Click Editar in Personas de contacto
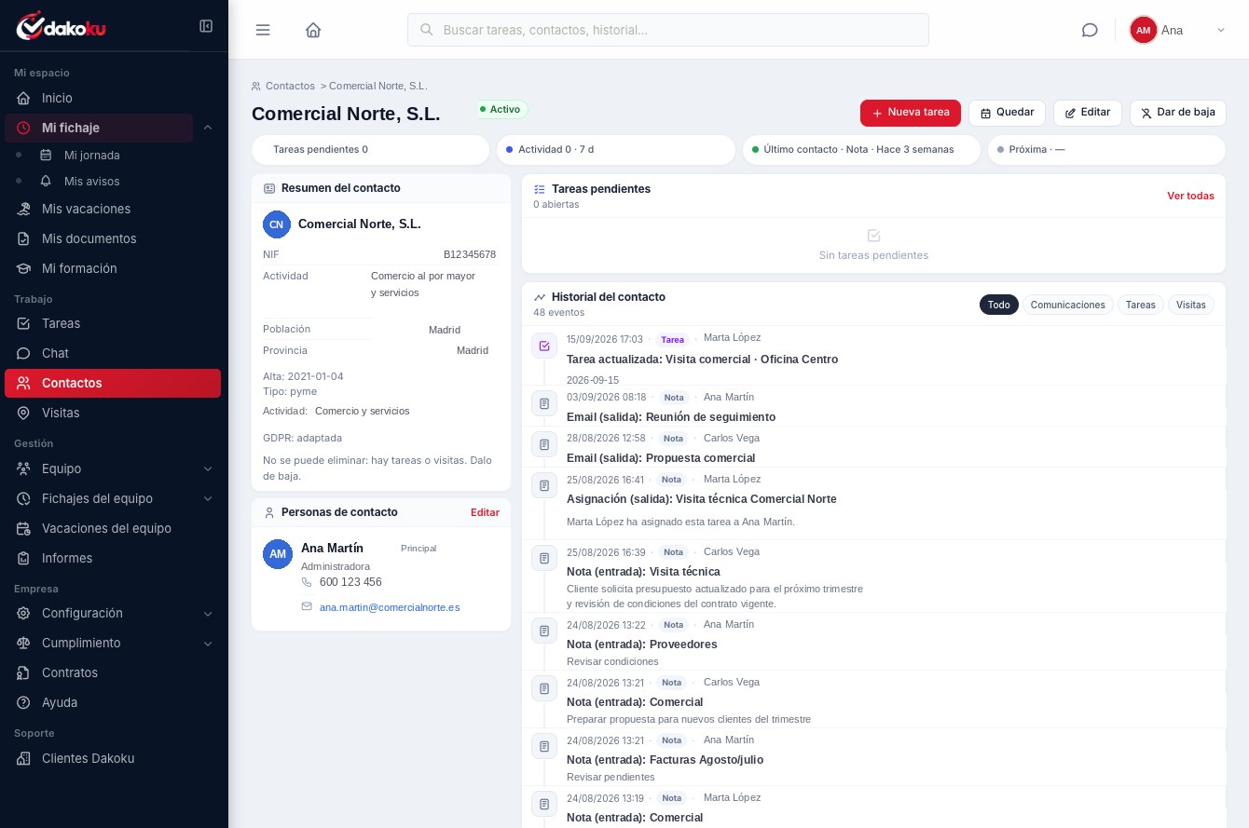 pyautogui.click(x=485, y=512)
